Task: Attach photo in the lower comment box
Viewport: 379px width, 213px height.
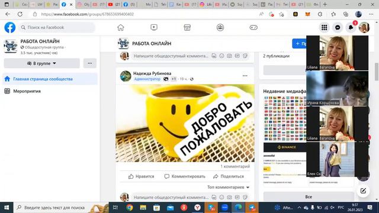Action: coord(229,197)
